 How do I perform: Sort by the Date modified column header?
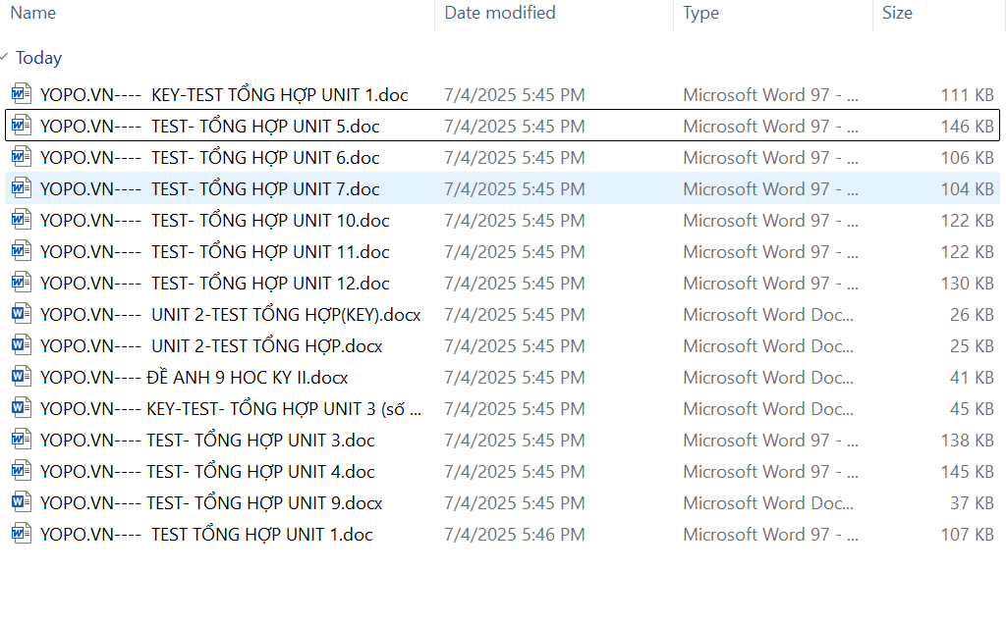pos(499,13)
